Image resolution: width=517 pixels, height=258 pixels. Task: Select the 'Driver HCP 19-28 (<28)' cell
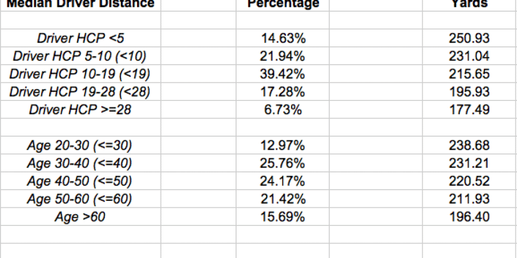click(x=80, y=92)
